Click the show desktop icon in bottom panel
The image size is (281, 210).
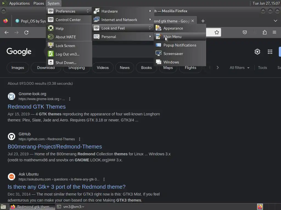pyautogui.click(x=3, y=207)
